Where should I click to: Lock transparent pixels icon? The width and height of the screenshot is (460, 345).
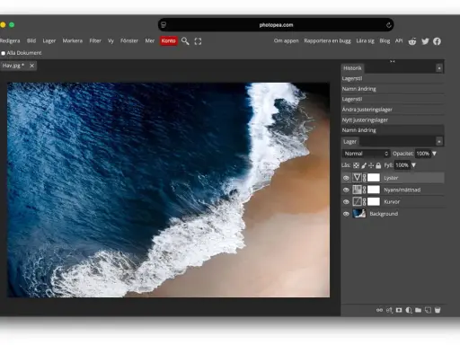click(356, 165)
